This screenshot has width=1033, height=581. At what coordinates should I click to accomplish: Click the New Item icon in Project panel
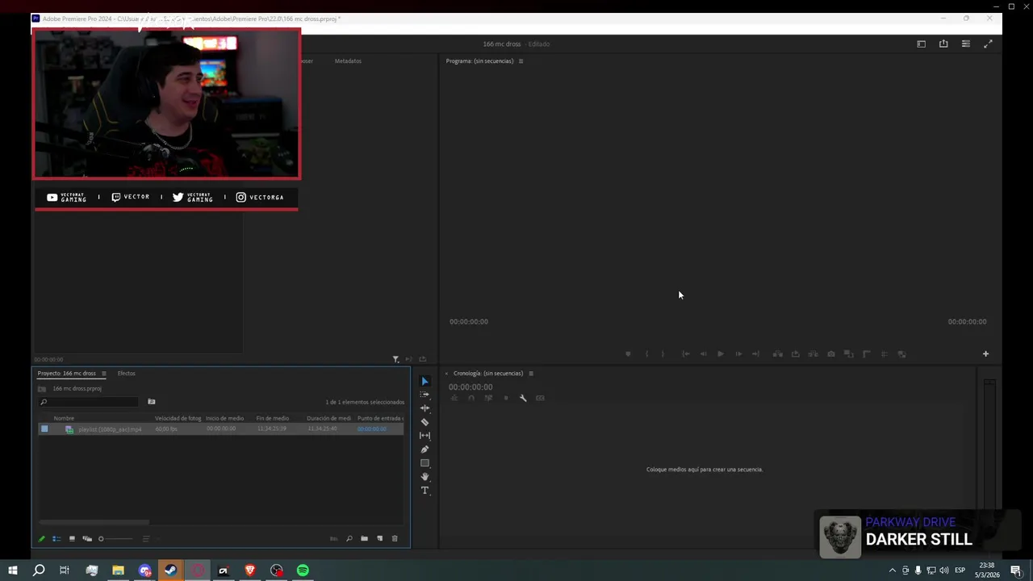coord(379,538)
